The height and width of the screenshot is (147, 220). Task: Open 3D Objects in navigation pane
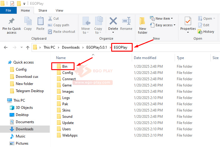(x=21, y=108)
